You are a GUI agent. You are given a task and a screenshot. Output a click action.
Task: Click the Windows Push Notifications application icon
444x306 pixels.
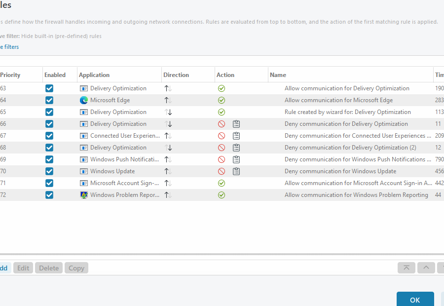[x=84, y=159]
